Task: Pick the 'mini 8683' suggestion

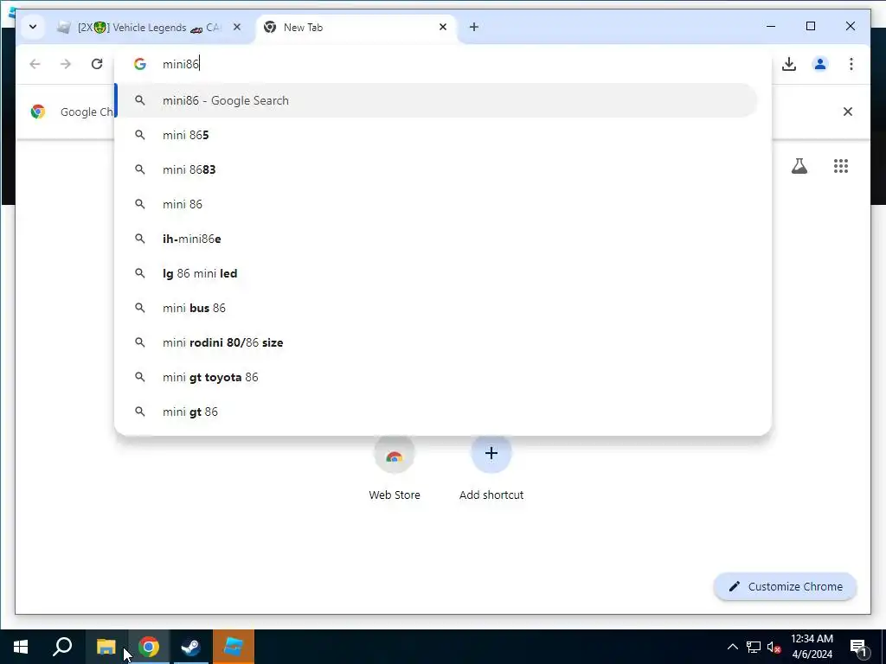Action: tap(436, 169)
